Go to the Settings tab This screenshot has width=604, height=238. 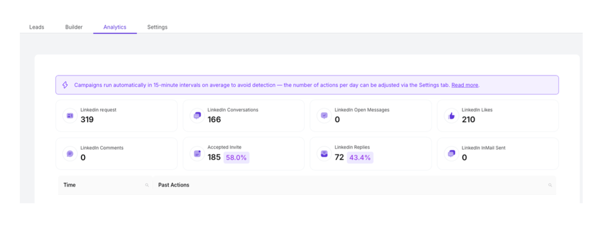[x=157, y=27]
